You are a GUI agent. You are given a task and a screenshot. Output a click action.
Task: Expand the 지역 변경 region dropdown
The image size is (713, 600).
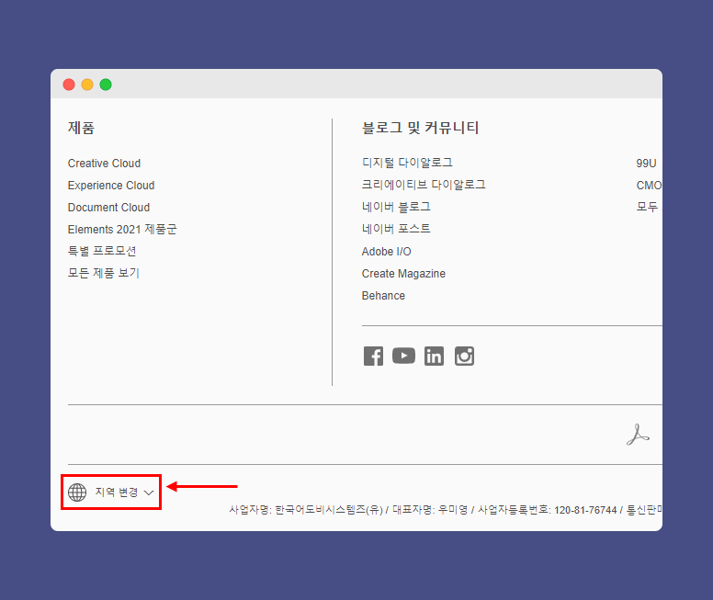point(111,492)
